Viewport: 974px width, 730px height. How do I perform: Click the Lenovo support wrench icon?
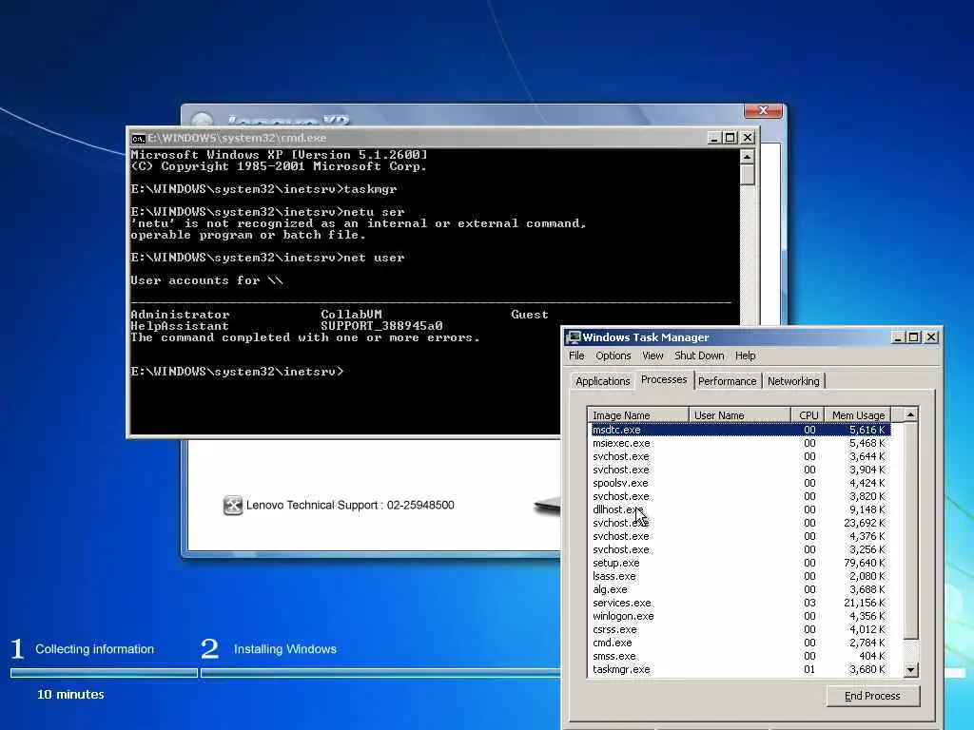tap(232, 506)
